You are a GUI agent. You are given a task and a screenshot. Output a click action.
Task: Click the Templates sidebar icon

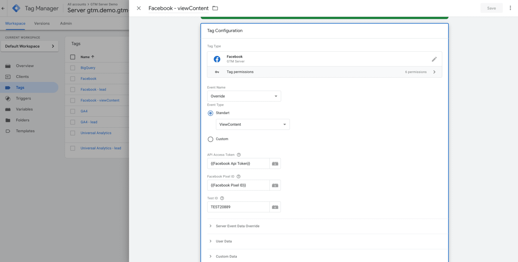point(8,131)
